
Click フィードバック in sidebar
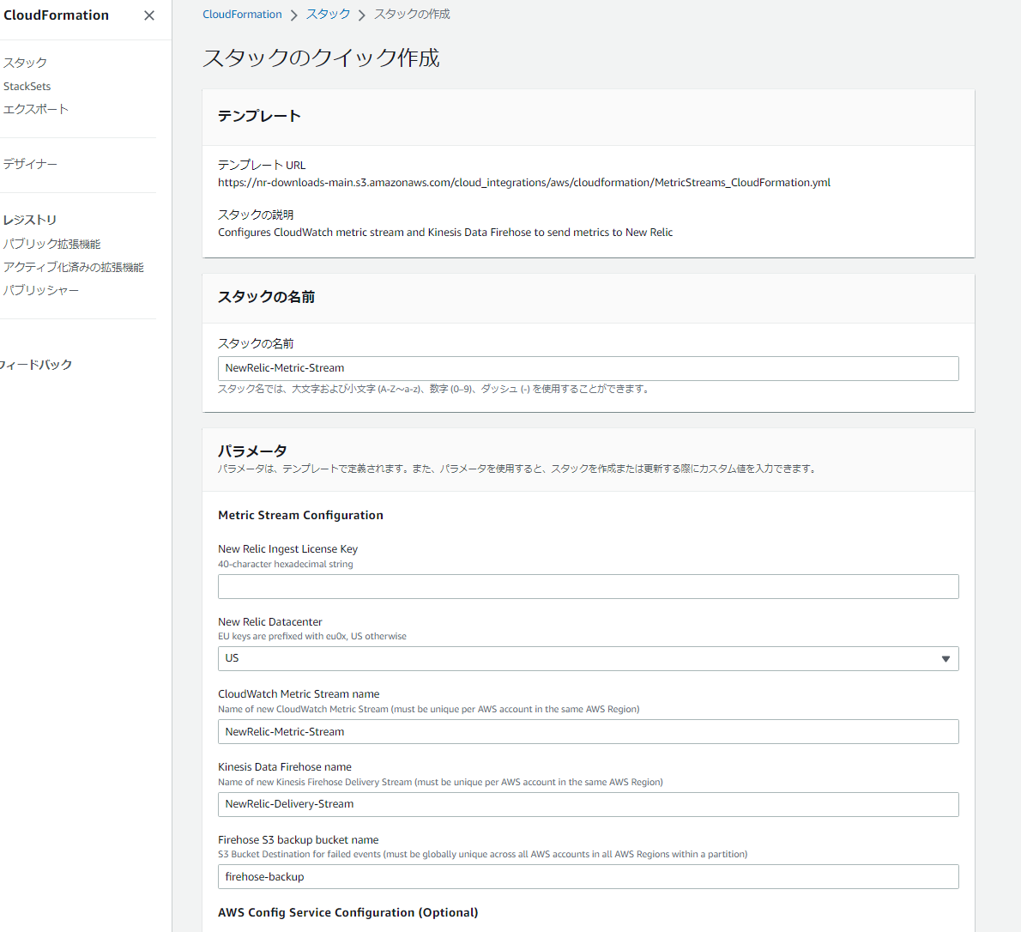(x=36, y=365)
